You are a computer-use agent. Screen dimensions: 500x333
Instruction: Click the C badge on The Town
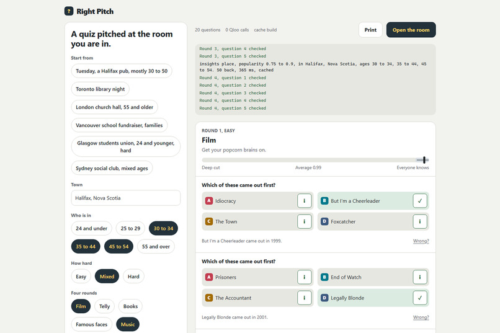pos(209,221)
